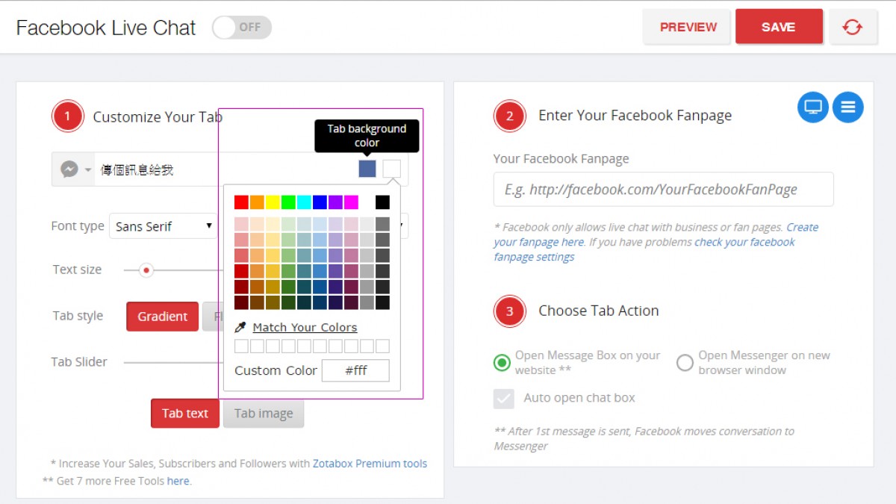Pick magenta in the palette top row

click(351, 202)
